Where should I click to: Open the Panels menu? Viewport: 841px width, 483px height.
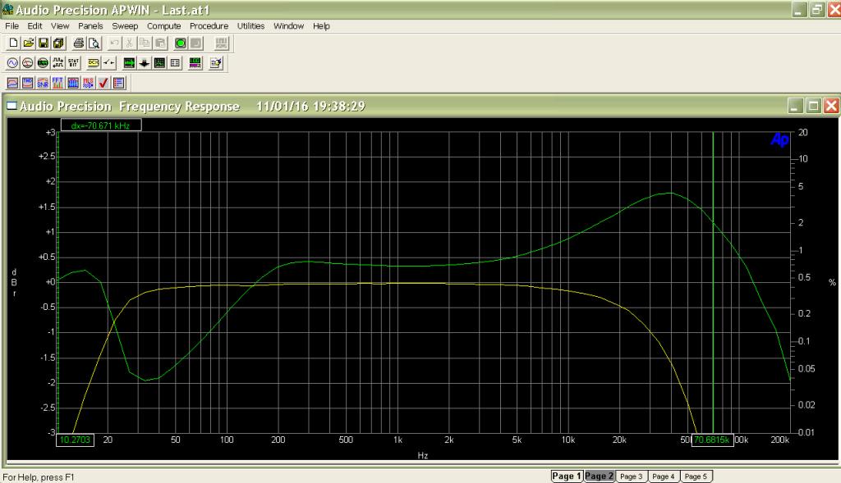coord(90,25)
